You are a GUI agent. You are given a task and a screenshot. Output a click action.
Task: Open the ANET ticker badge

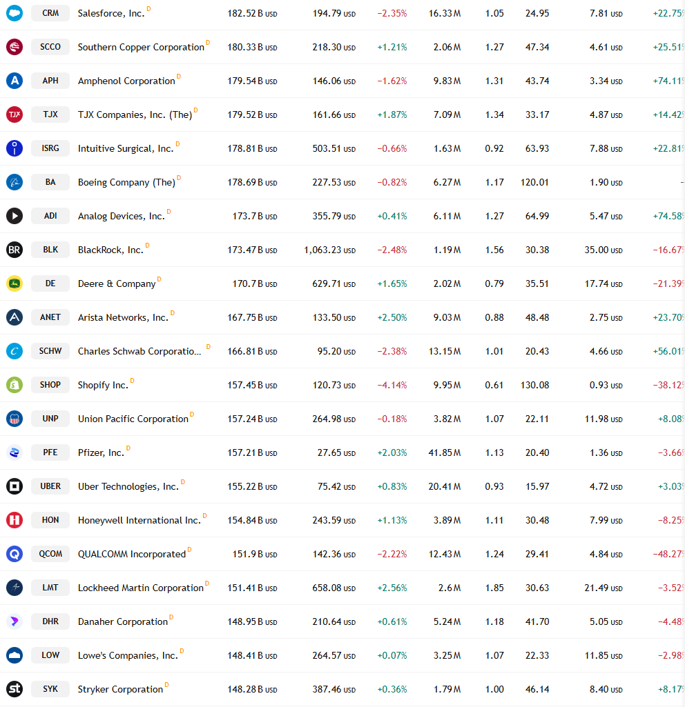[x=50, y=317]
